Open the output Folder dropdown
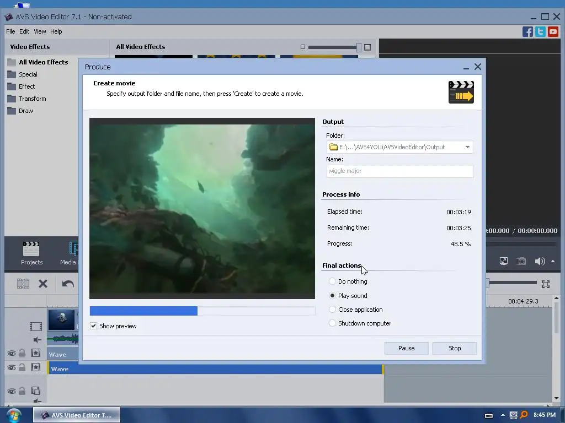The width and height of the screenshot is (565, 423). pyautogui.click(x=467, y=147)
